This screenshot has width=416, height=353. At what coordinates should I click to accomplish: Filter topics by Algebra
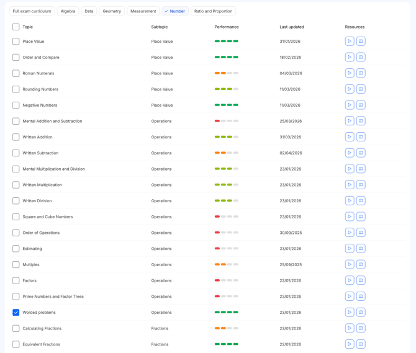[x=68, y=11]
